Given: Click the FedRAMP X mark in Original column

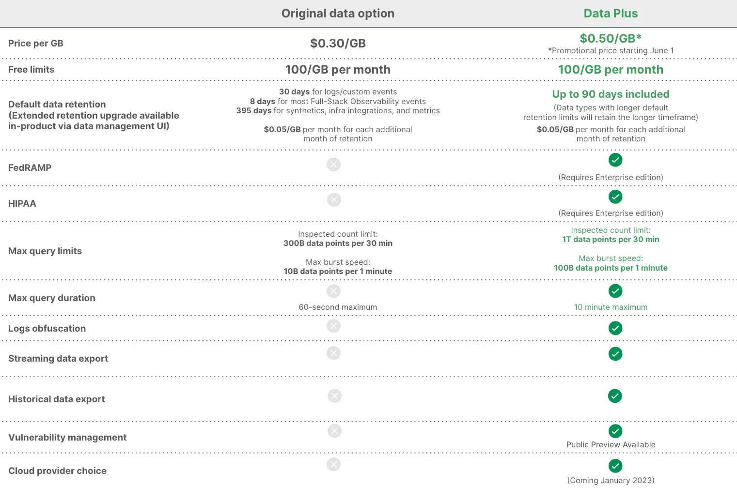Looking at the screenshot, I should pos(333,165).
